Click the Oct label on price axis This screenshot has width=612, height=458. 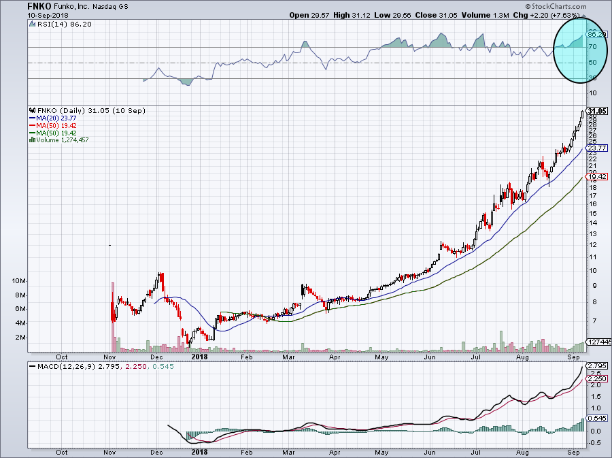(62, 357)
